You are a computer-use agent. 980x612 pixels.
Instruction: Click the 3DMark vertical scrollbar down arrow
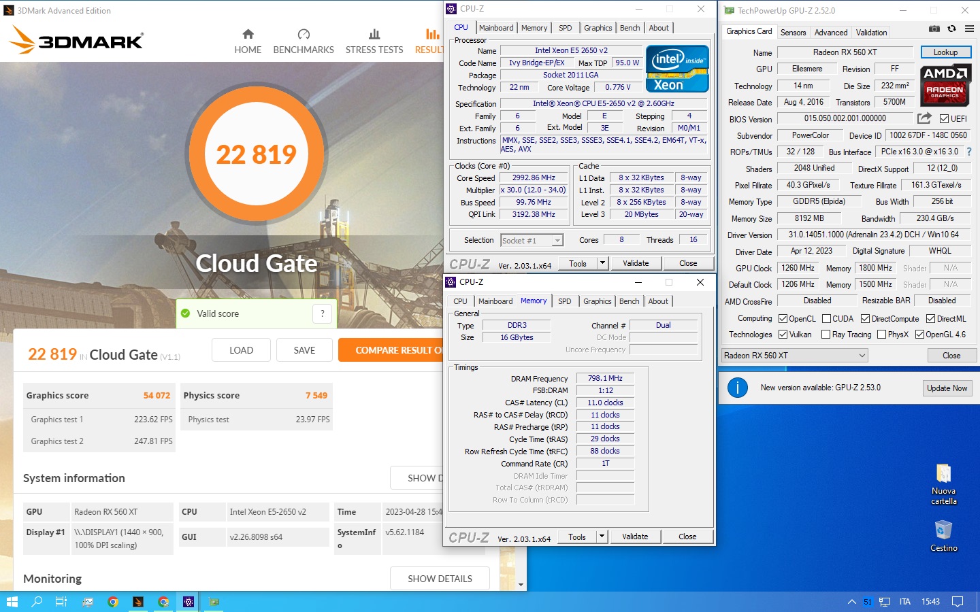pyautogui.click(x=521, y=585)
